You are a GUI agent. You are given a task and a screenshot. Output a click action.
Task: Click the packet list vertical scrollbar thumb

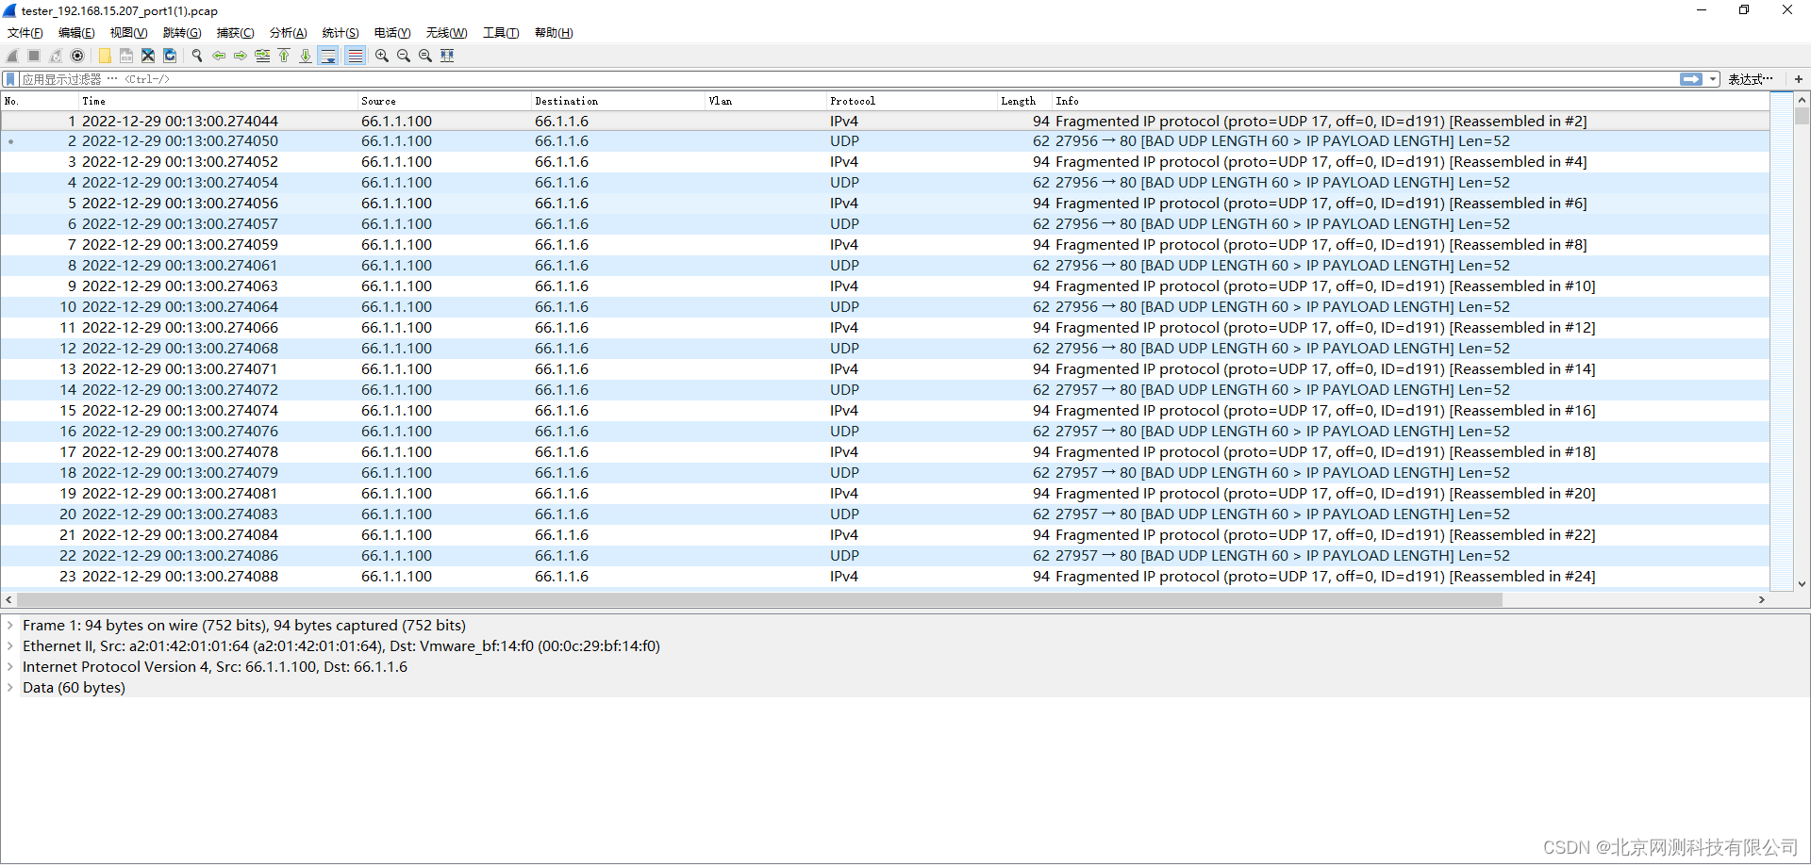(1802, 116)
